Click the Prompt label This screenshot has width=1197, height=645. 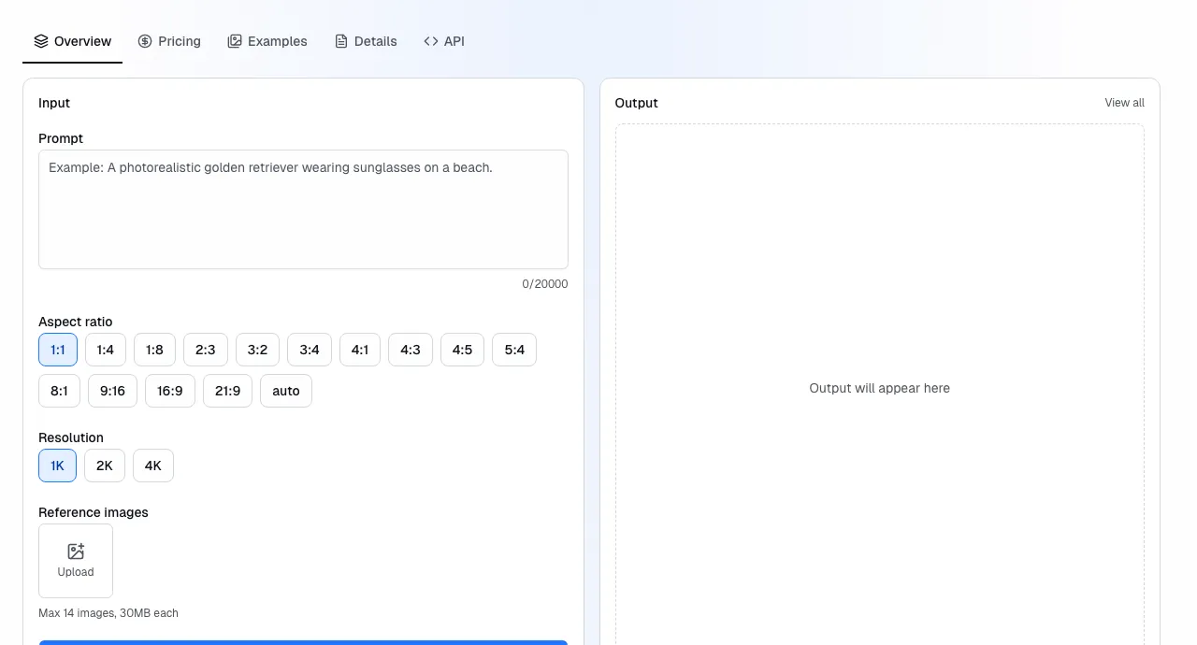[61, 138]
